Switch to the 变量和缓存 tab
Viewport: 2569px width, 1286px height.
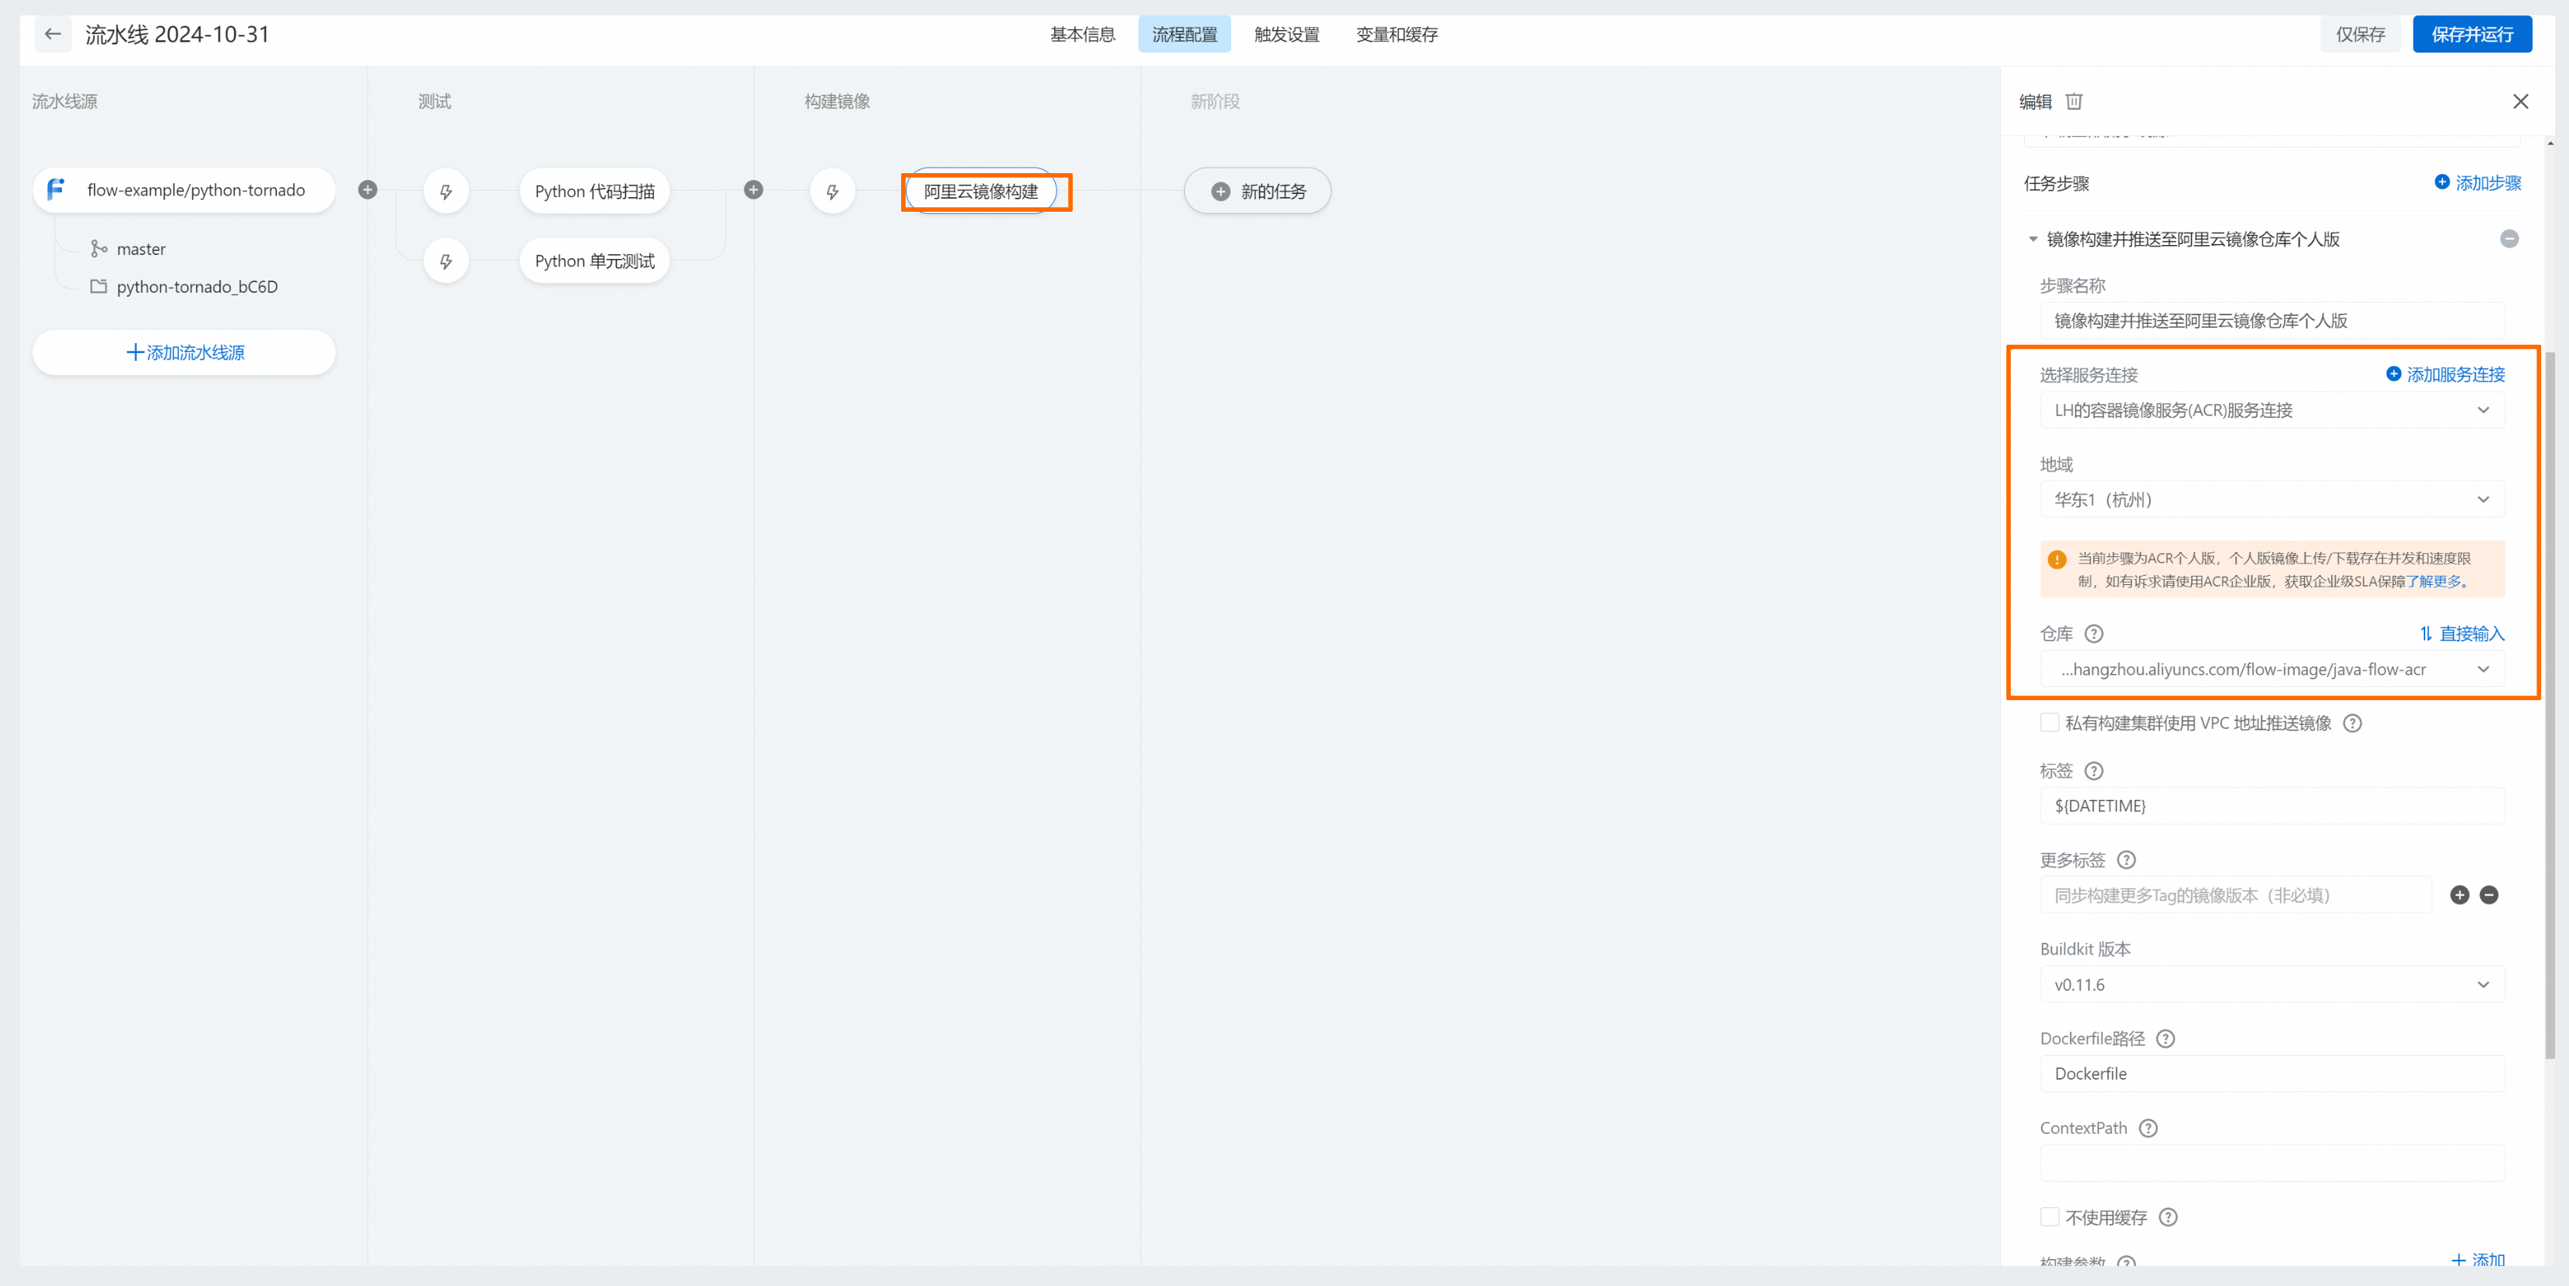pos(1397,35)
